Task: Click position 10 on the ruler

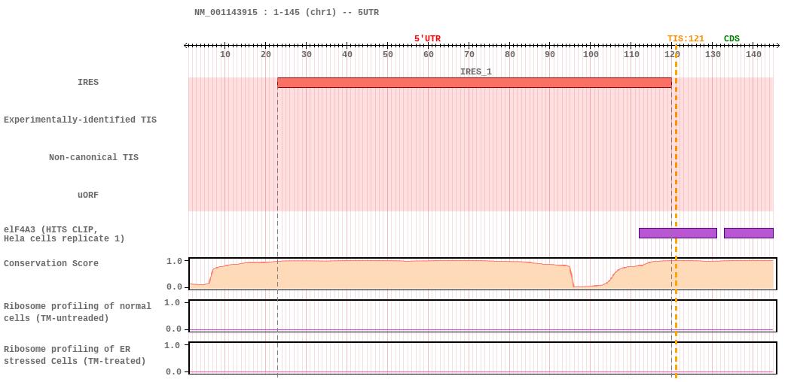Action: (x=225, y=54)
